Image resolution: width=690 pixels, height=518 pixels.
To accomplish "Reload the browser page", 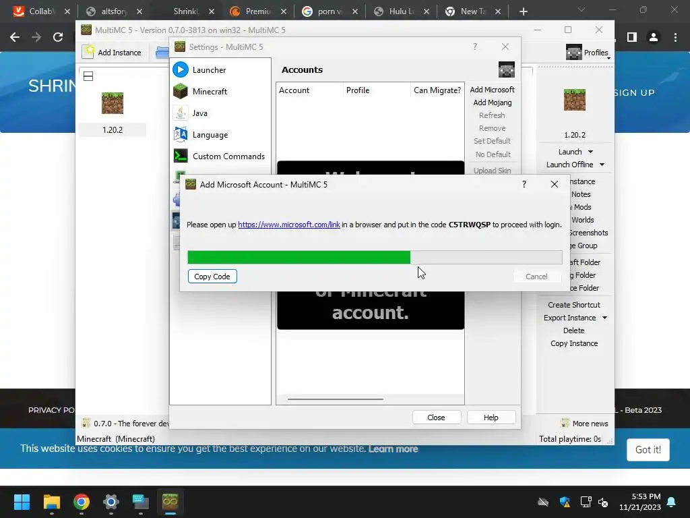I will [58, 38].
